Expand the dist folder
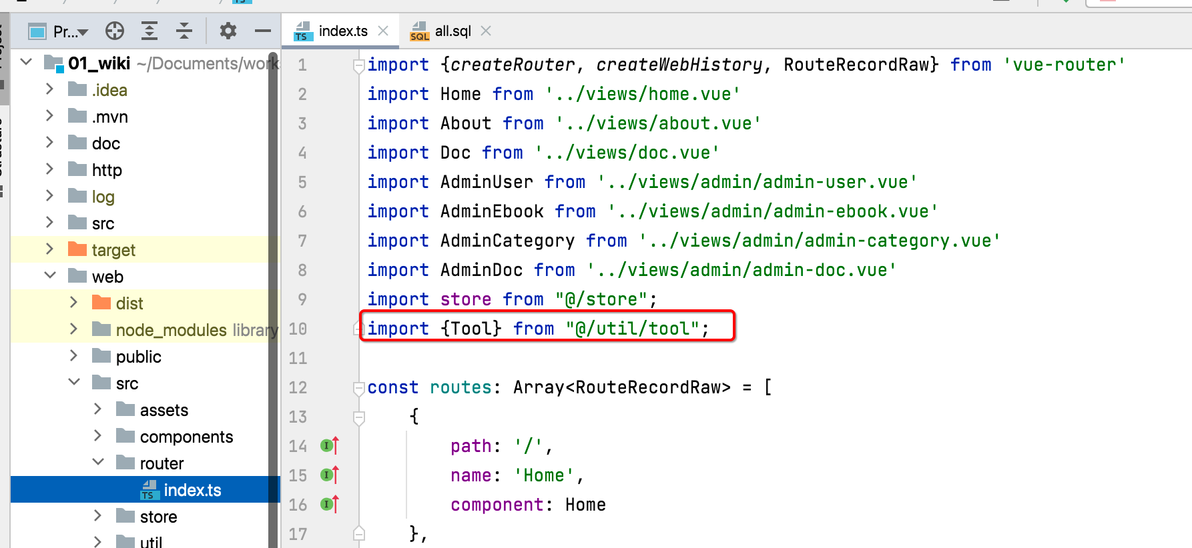Image resolution: width=1192 pixels, height=548 pixels. [x=73, y=302]
